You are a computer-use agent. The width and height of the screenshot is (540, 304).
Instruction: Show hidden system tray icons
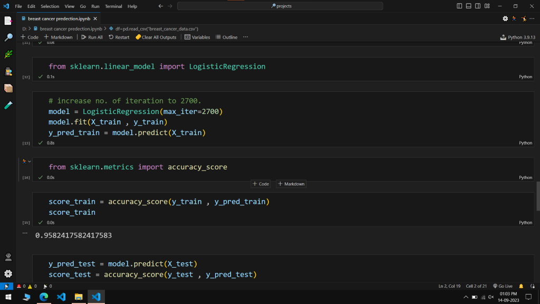point(466,297)
